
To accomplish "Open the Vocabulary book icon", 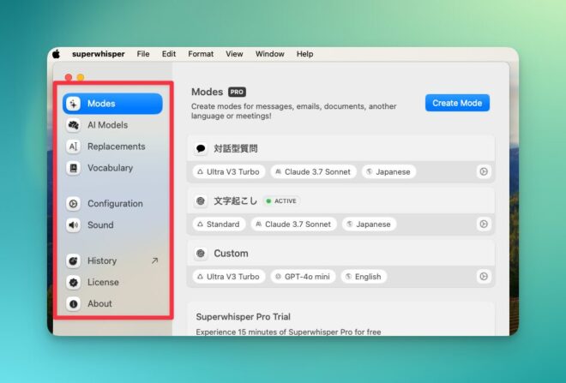I will (x=74, y=168).
